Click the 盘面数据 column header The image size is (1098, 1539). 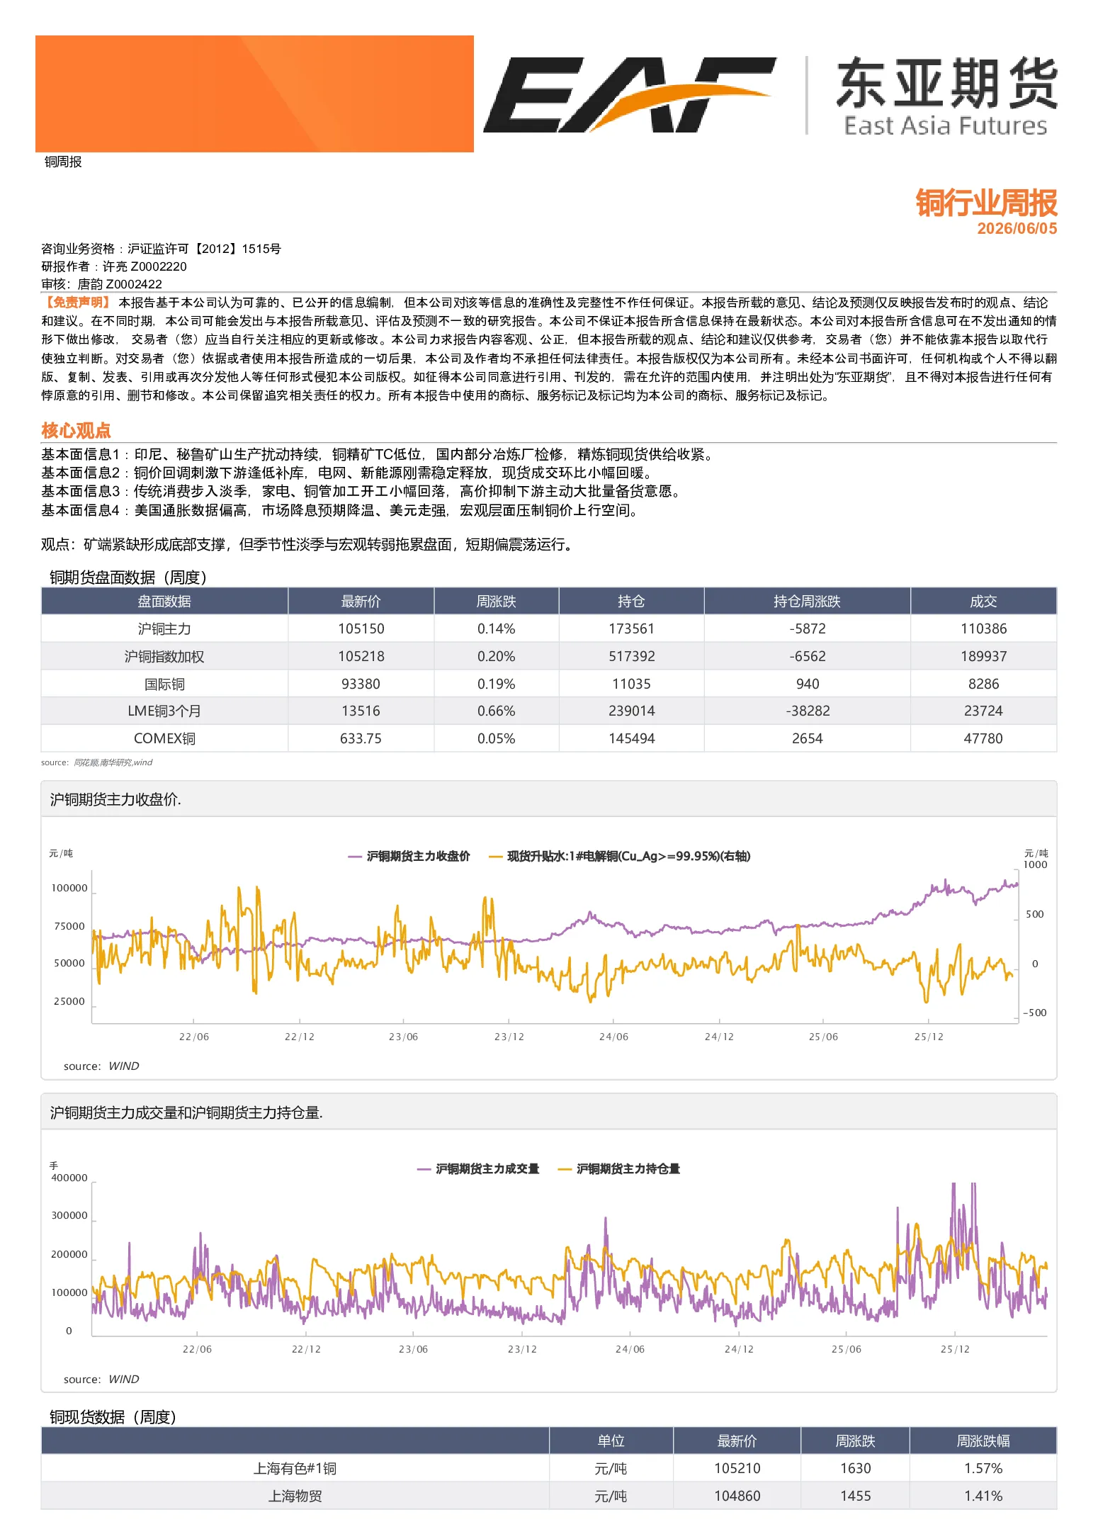point(164,602)
